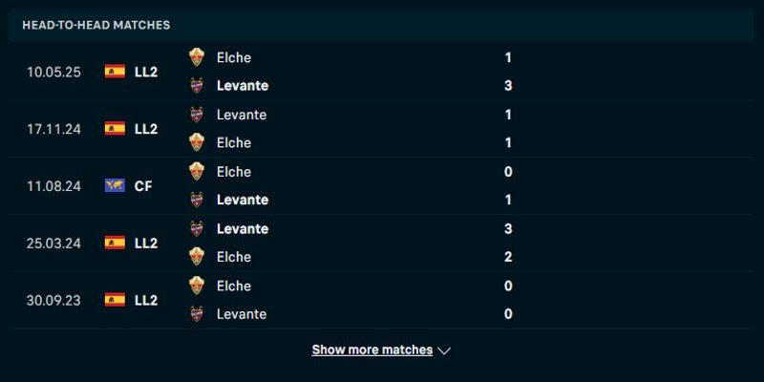764x382 pixels.
Task: Click Levante score 3 in 25.03.24 match
Action: click(x=508, y=228)
